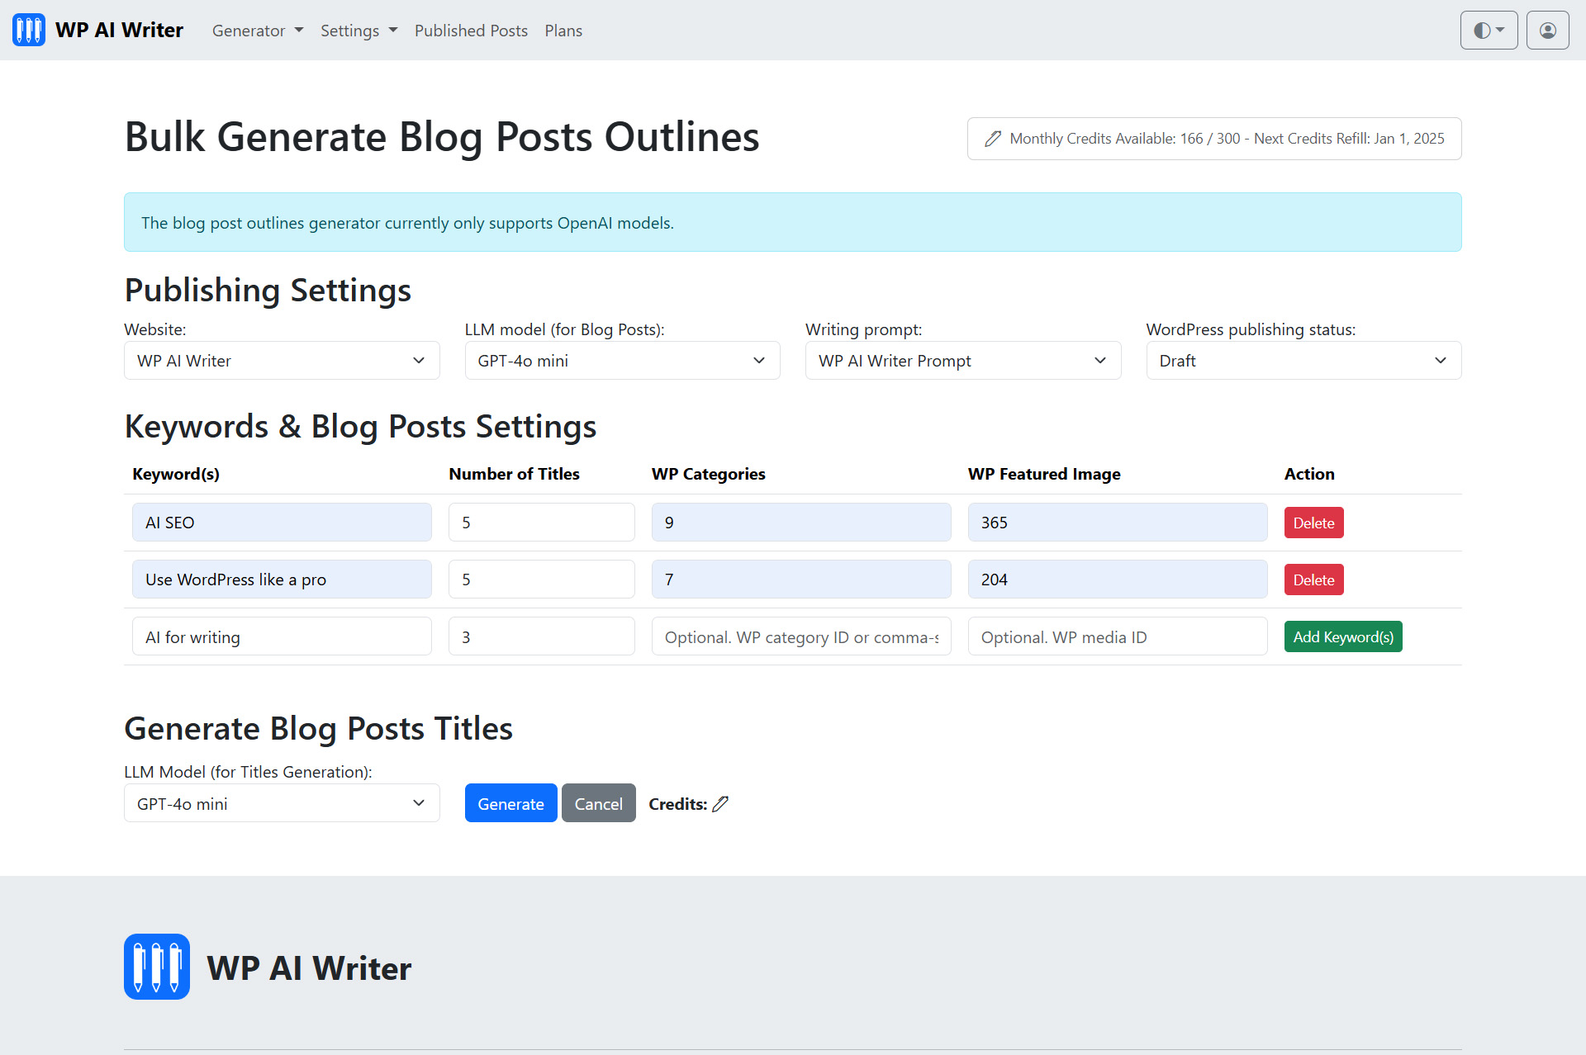
Task: Click the WP AI Writer logo in the footer
Action: 156,966
